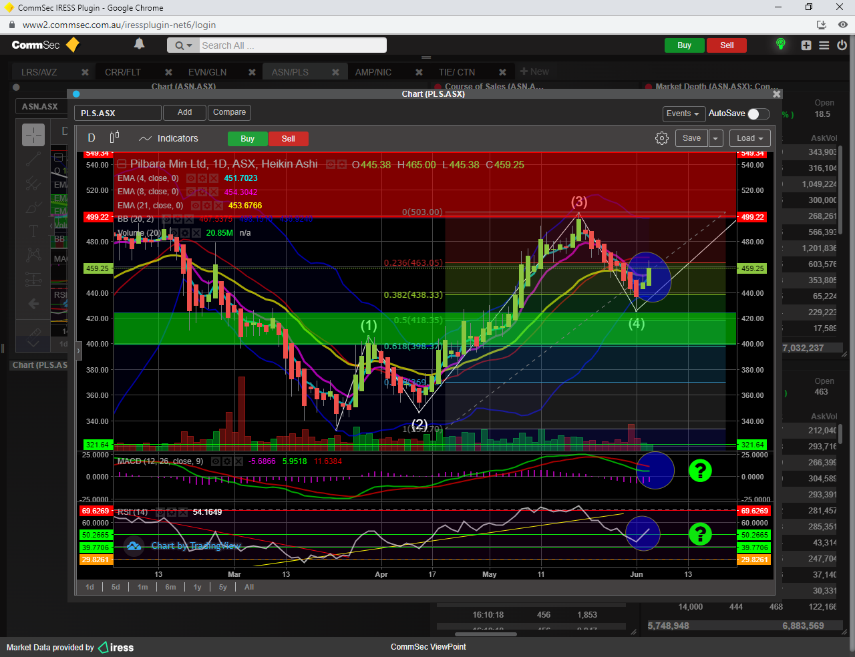Viewport: 855px width, 657px height.
Task: Click the power logout icon
Action: [842, 45]
